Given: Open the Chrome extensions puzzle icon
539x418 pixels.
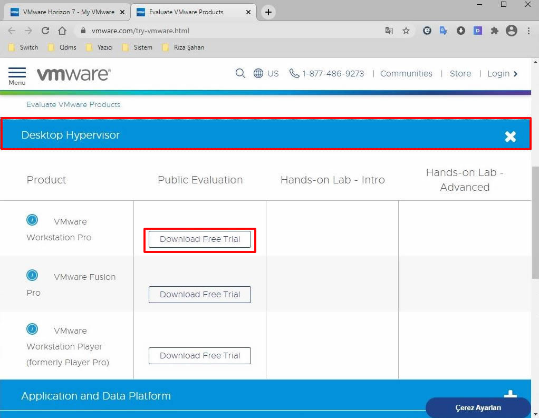Looking at the screenshot, I should tap(494, 31).
